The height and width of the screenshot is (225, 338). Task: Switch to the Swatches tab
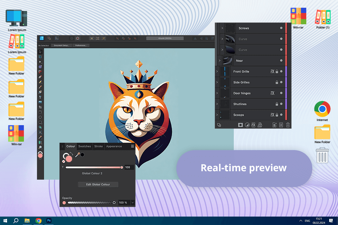84,146
